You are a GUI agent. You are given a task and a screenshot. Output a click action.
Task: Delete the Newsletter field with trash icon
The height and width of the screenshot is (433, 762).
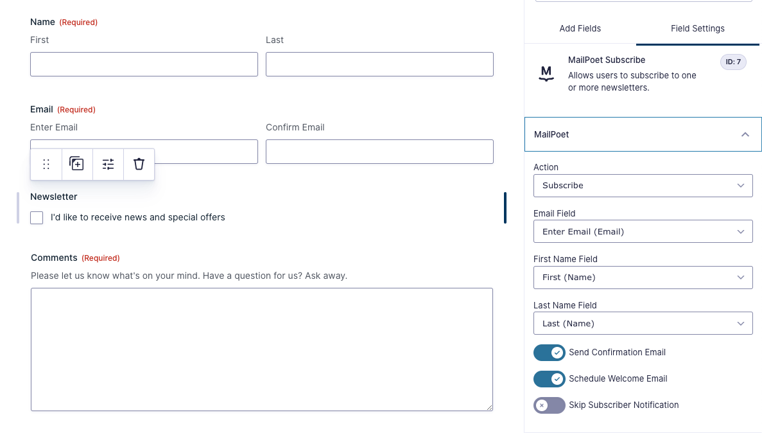pyautogui.click(x=139, y=164)
